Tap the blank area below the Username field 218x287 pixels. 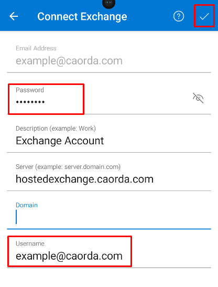pos(109,278)
